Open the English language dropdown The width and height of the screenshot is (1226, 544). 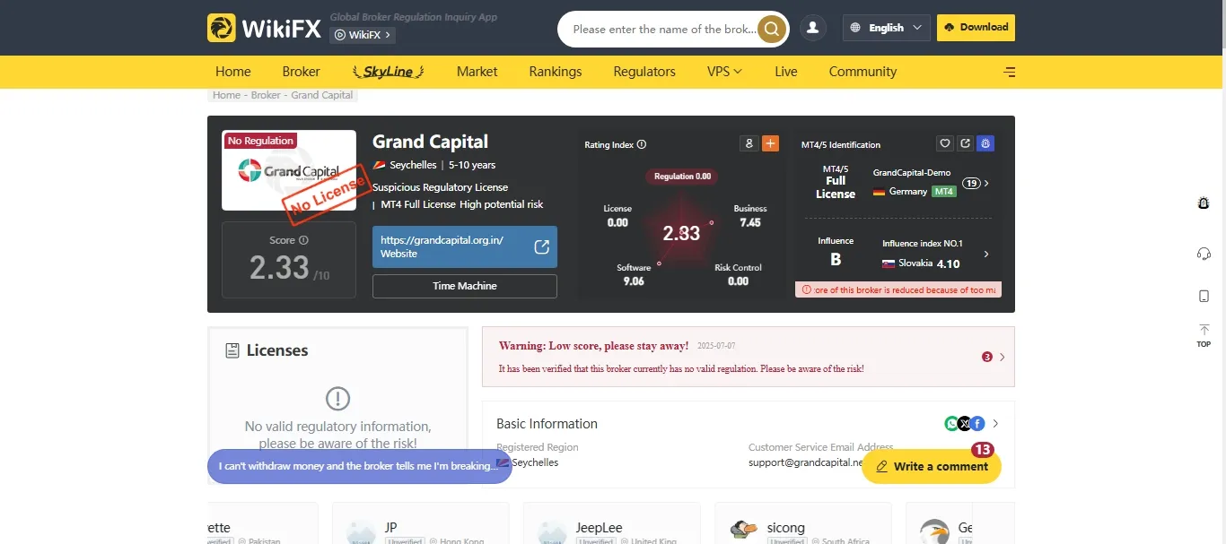tap(887, 28)
